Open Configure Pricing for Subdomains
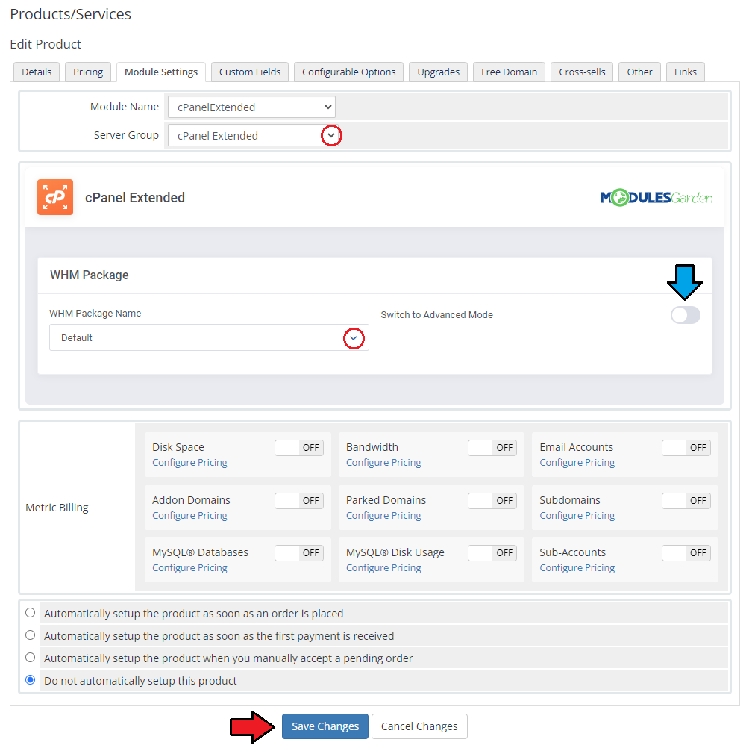 tap(577, 516)
